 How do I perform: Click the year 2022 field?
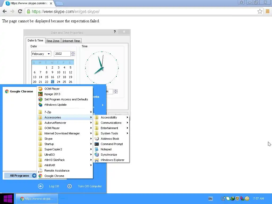pyautogui.click(x=62, y=54)
